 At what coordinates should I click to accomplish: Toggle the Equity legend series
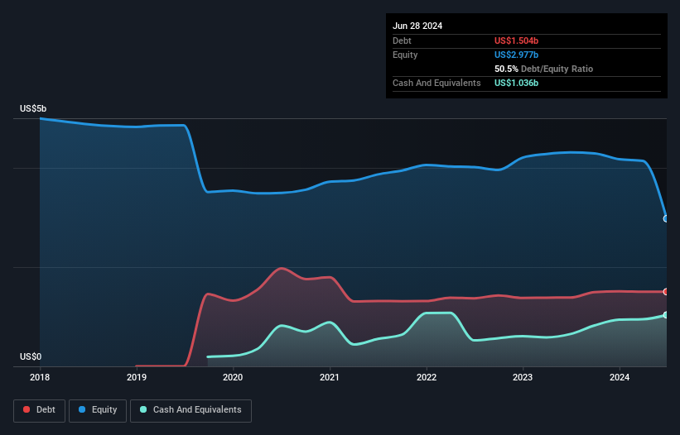pos(98,410)
